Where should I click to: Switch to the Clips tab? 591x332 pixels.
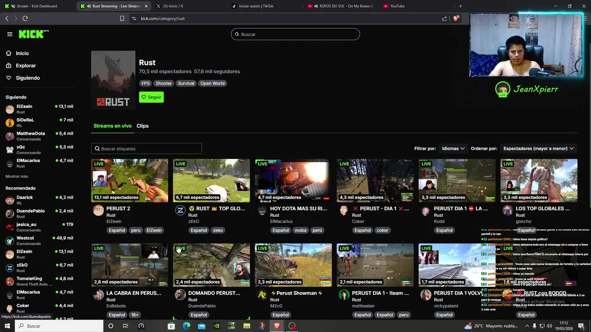tap(143, 126)
